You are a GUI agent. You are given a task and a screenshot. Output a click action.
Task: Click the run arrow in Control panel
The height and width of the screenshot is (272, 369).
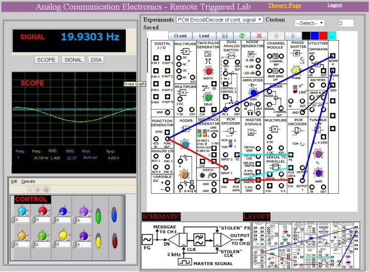(x=30, y=189)
